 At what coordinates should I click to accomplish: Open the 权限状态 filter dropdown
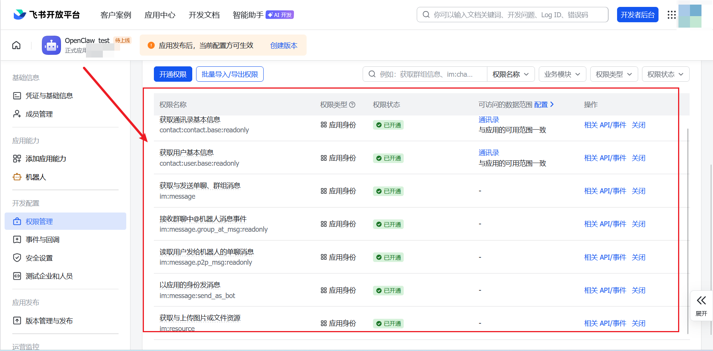[665, 74]
